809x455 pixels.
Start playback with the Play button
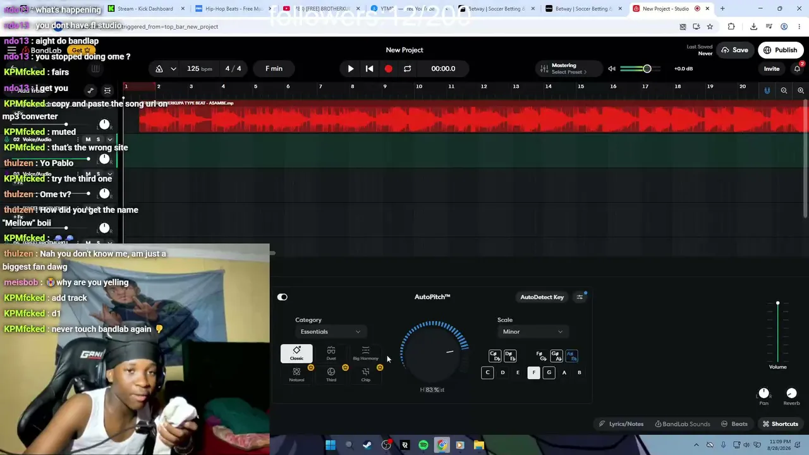(351, 68)
